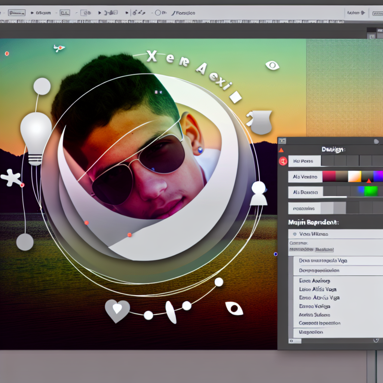The height and width of the screenshot is (383, 383).
Task: Open the dropdown arrow at bottom right of the list panel
Action: tap(376, 340)
